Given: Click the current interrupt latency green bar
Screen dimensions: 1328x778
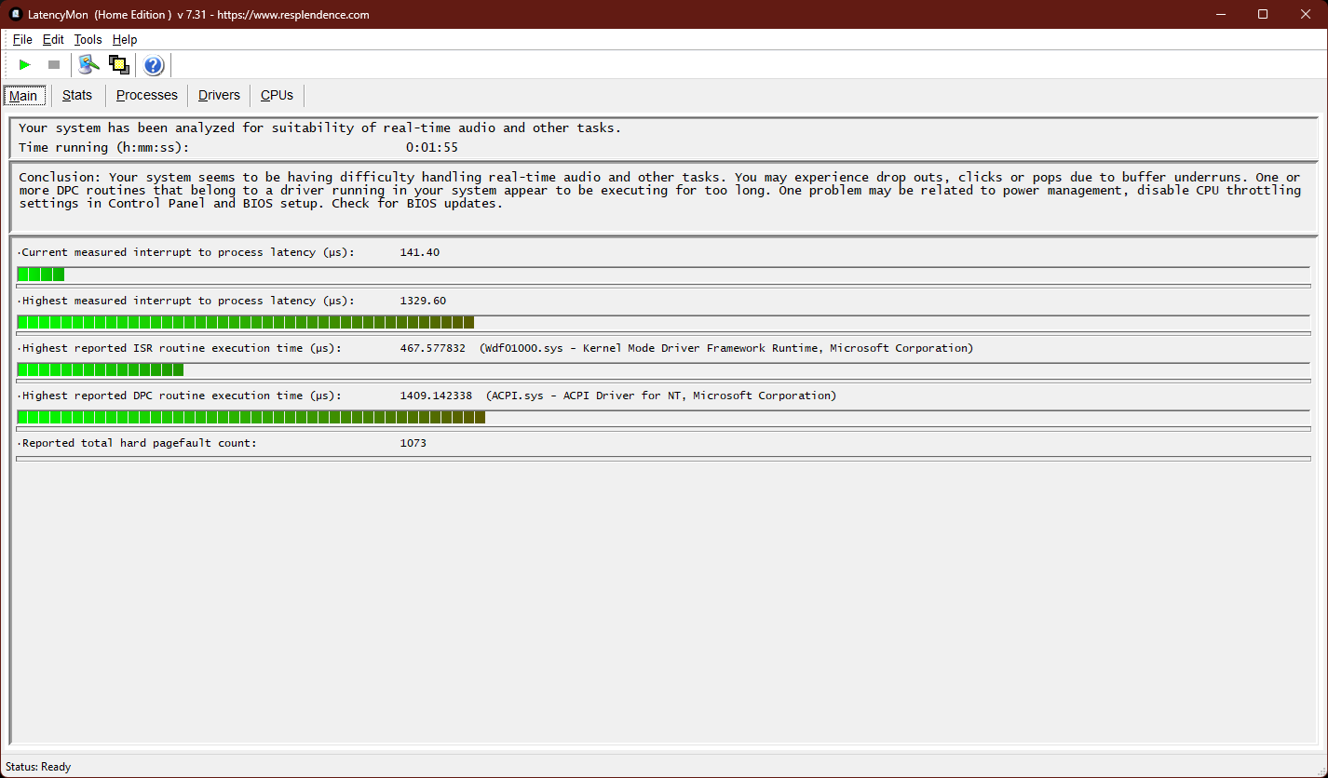Looking at the screenshot, I should pos(41,275).
